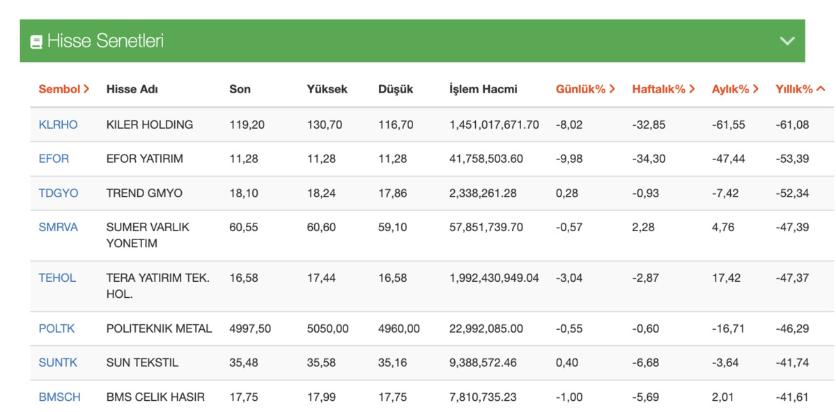The width and height of the screenshot is (836, 412).
Task: Open the SMRVA stock link
Action: coord(59,227)
